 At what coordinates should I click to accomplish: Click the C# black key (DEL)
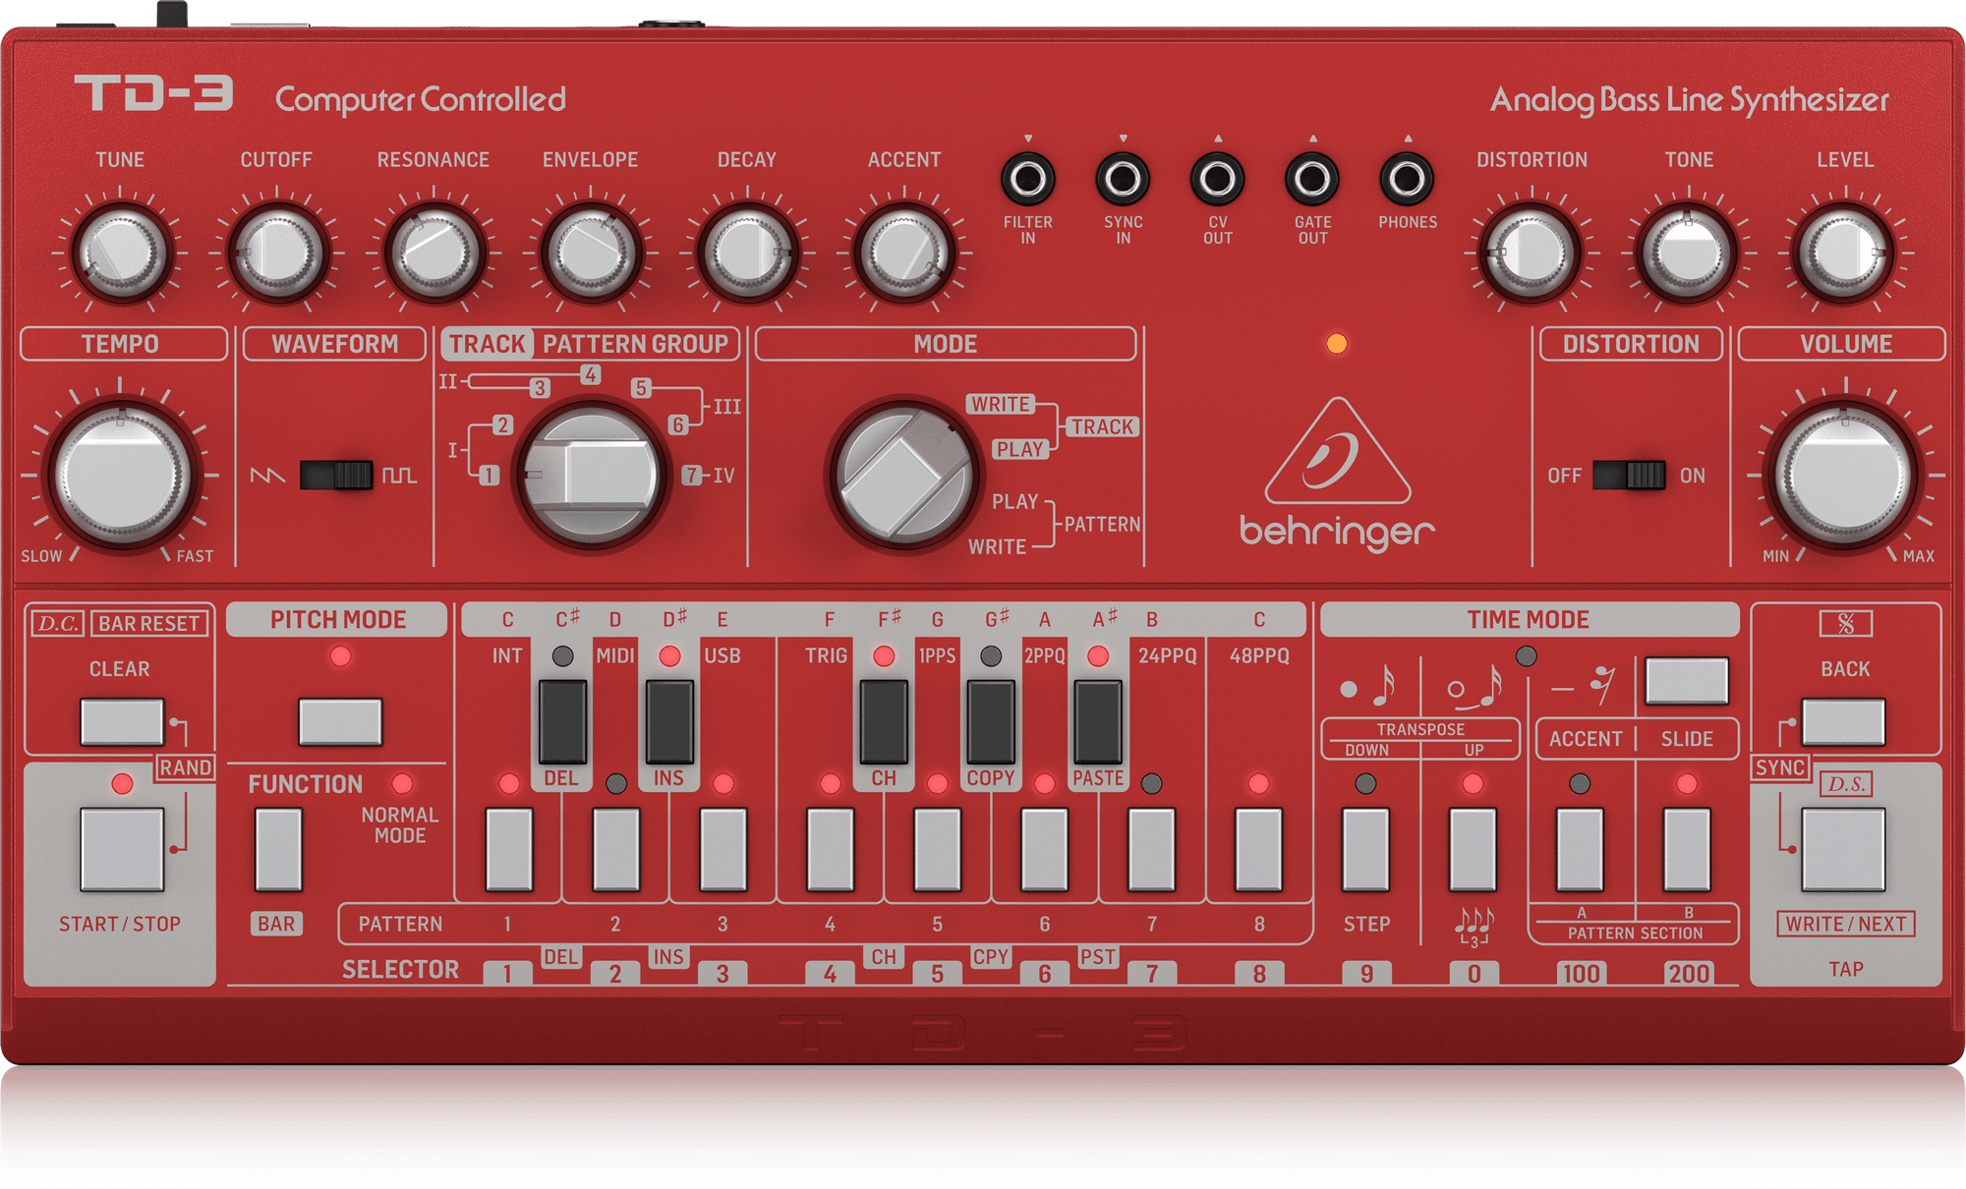[x=563, y=722]
